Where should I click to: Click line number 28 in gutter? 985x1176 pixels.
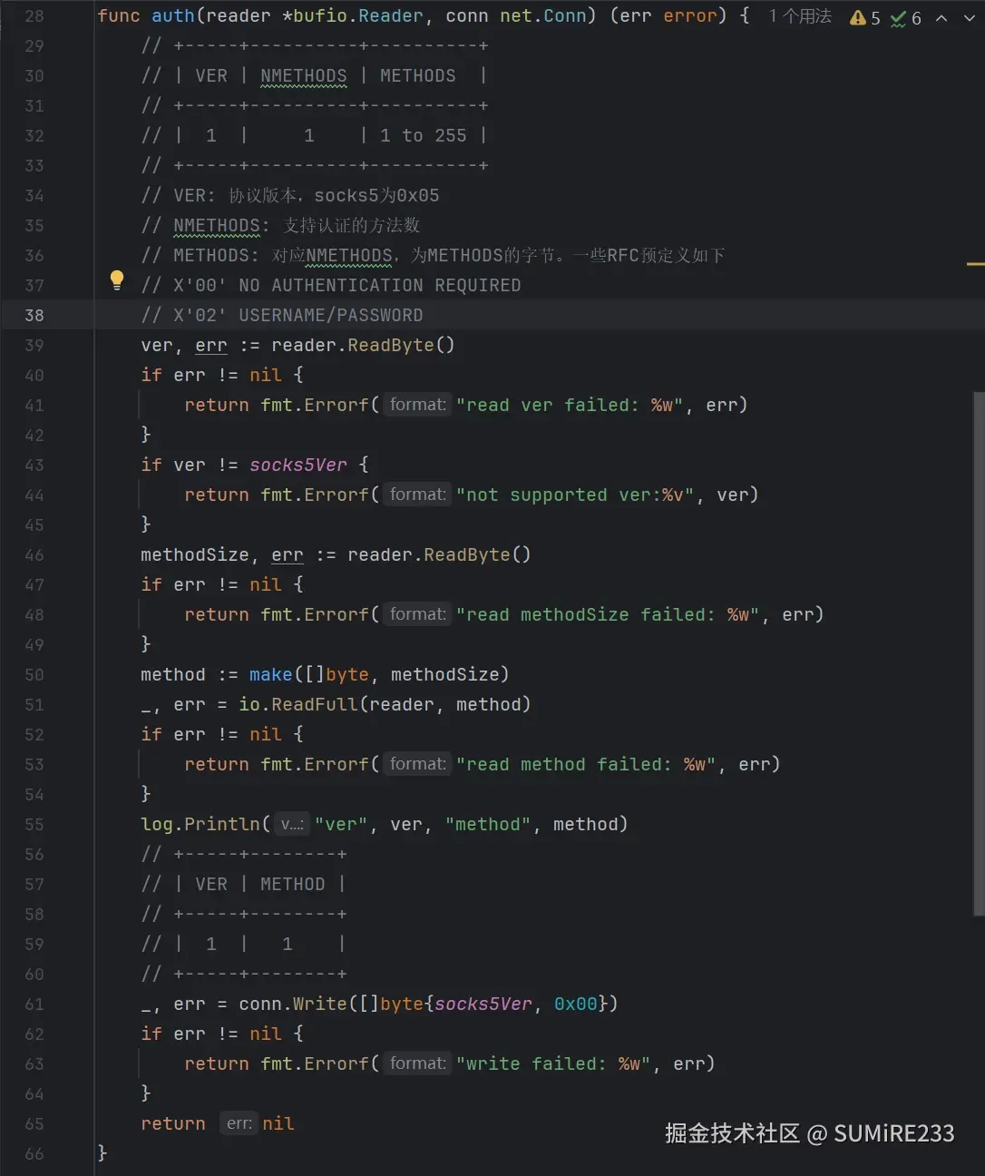(34, 16)
